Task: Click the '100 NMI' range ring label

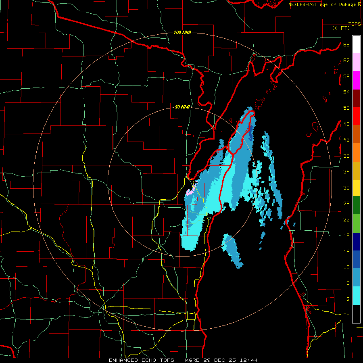Action: click(182, 32)
